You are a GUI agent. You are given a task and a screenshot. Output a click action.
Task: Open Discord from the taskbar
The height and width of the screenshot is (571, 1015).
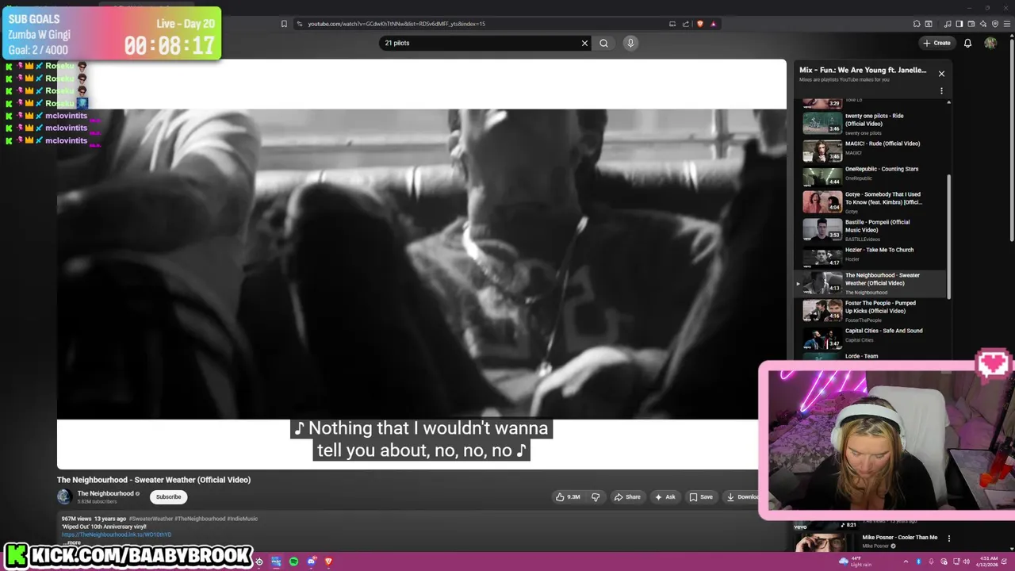(x=312, y=562)
